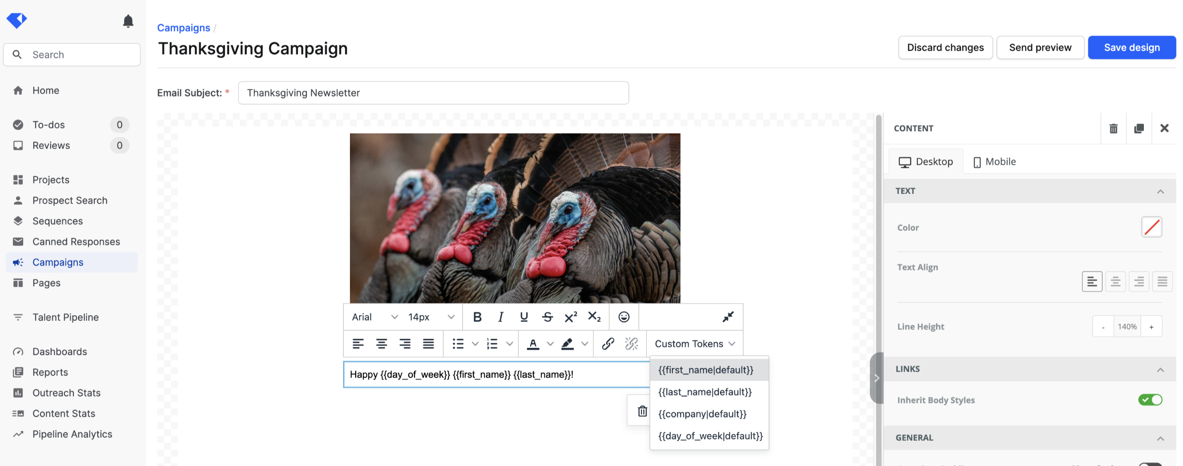Image resolution: width=1183 pixels, height=466 pixels.
Task: Collapse the GENERAL section
Action: pyautogui.click(x=1161, y=438)
